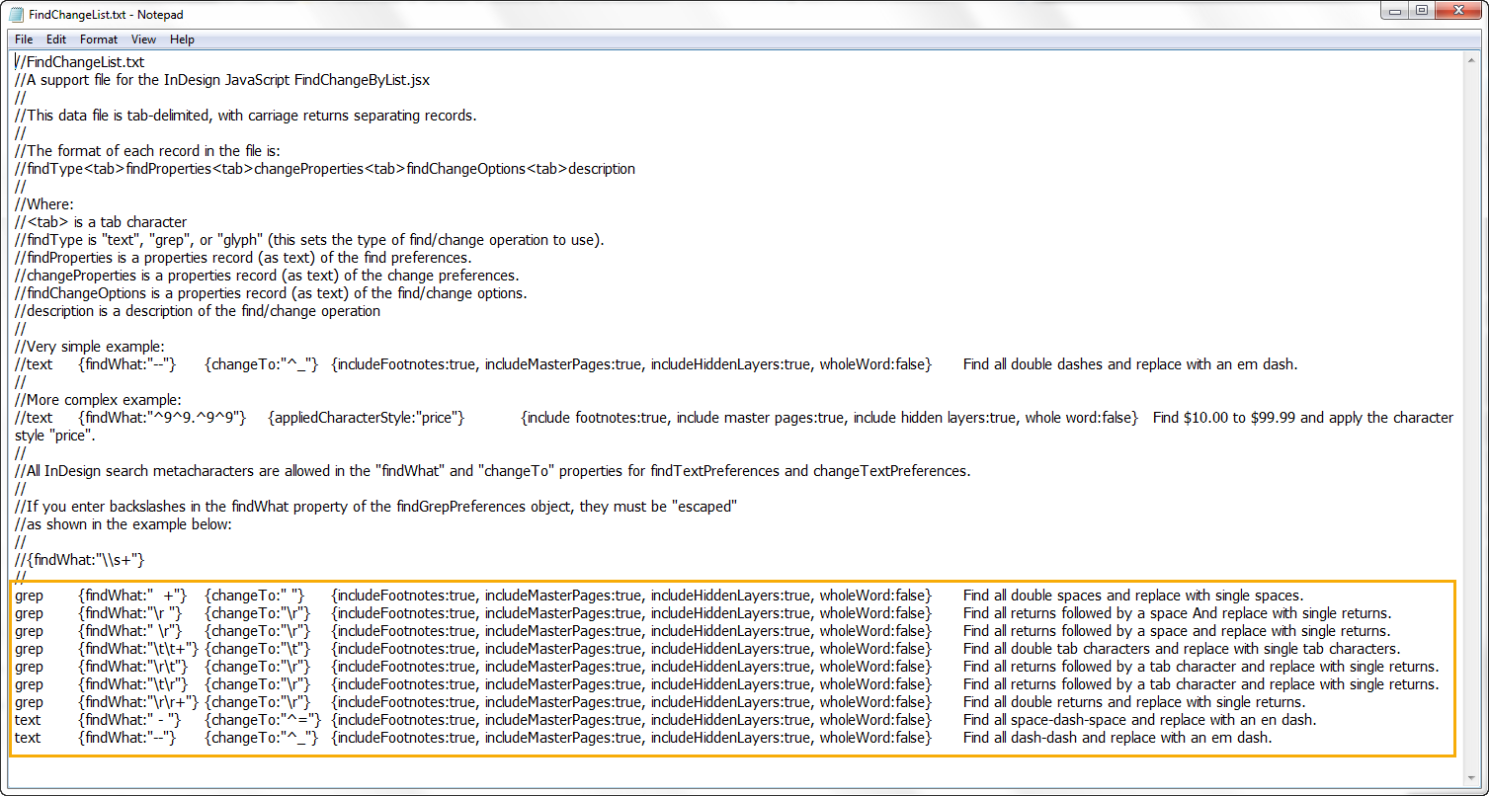Open the Format menu
Viewport: 1489px width, 796px height.
click(99, 40)
